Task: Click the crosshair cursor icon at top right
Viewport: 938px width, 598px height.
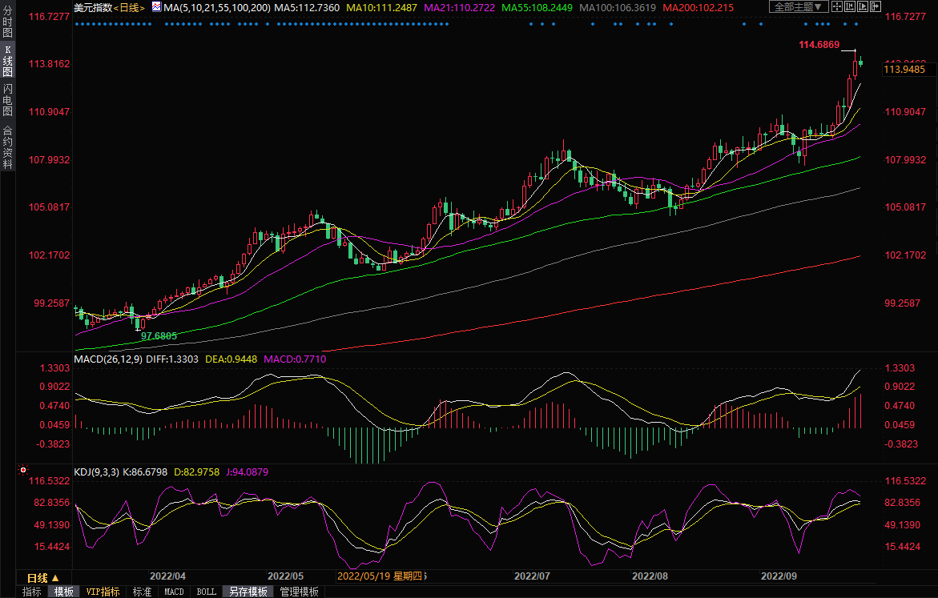Action: click(836, 7)
